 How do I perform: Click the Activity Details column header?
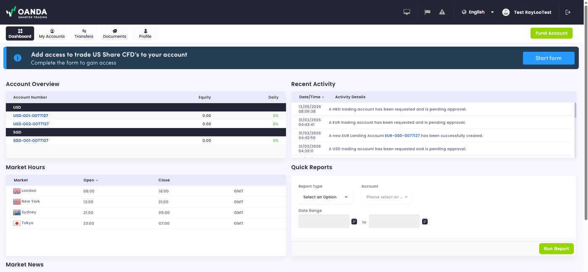[350, 97]
